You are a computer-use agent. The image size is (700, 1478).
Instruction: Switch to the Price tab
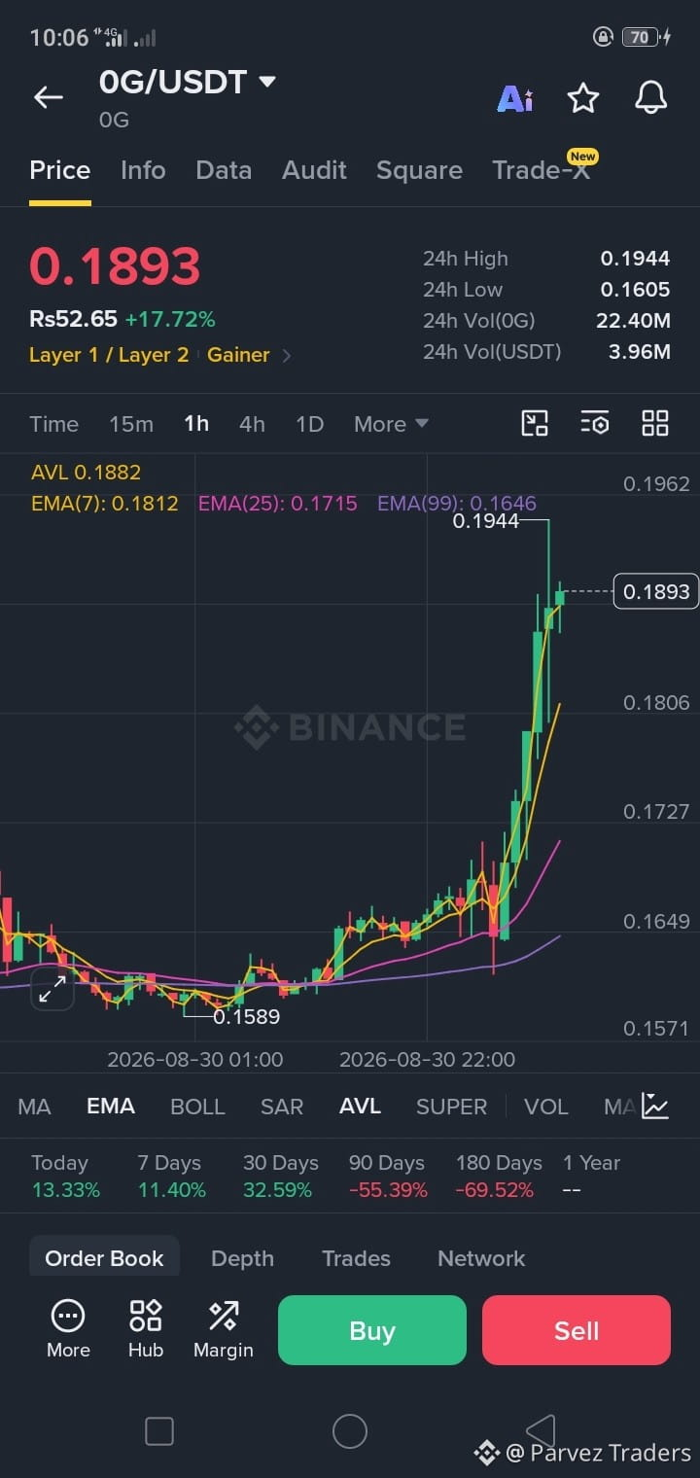tap(60, 170)
